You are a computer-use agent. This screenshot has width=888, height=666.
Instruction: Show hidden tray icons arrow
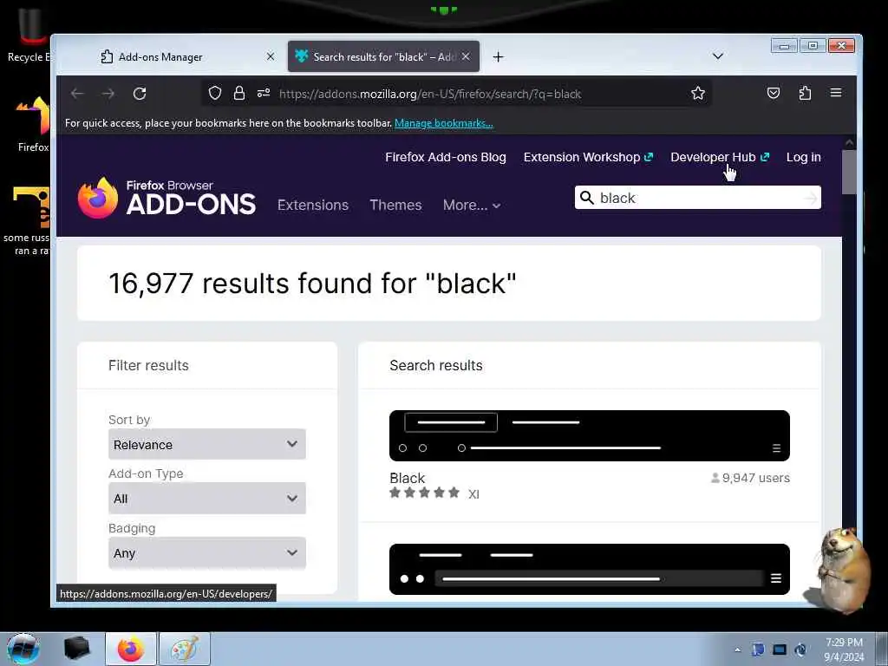[x=737, y=650]
